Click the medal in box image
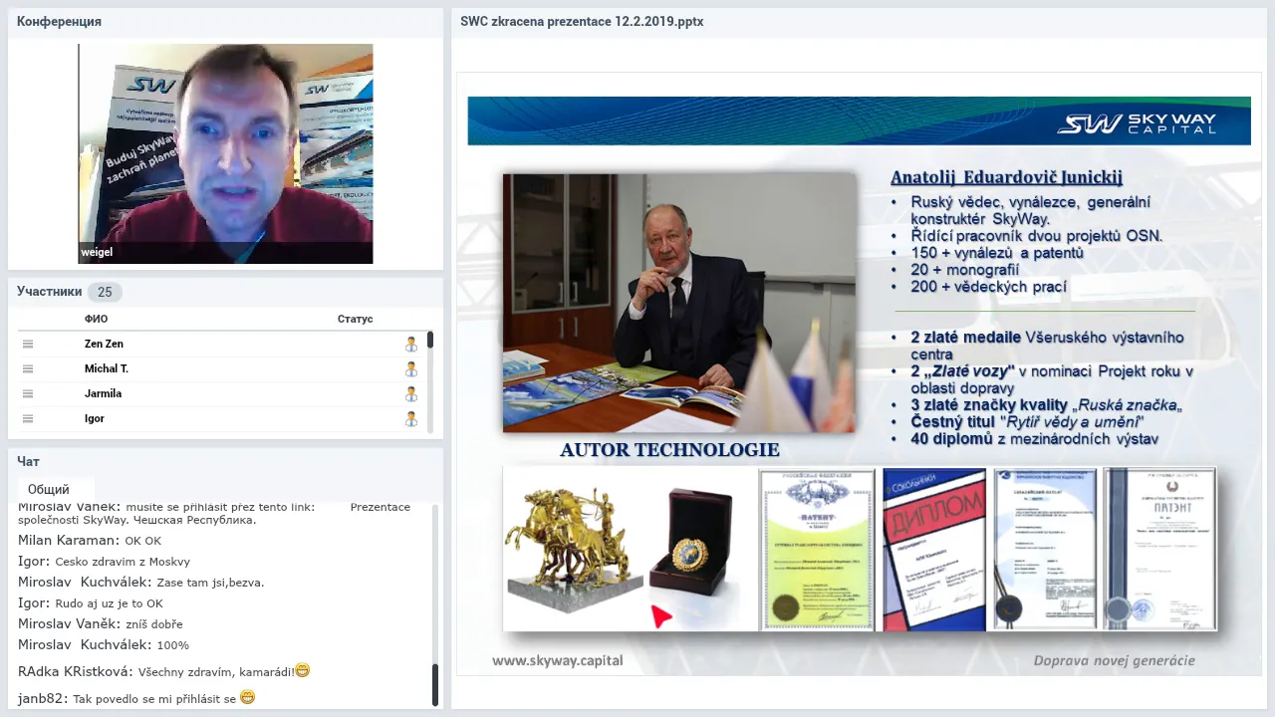This screenshot has width=1275, height=717. pyautogui.click(x=689, y=543)
